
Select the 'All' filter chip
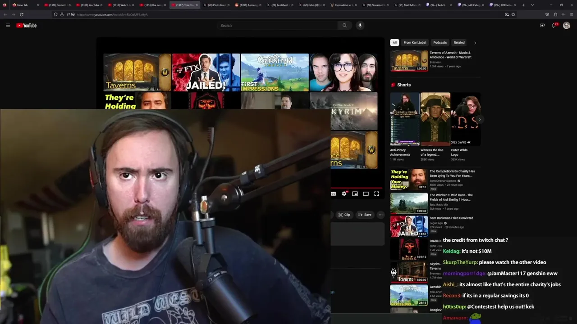pos(394,43)
